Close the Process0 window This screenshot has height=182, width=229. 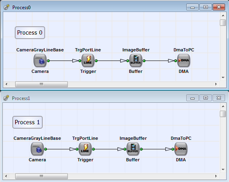click(219, 7)
